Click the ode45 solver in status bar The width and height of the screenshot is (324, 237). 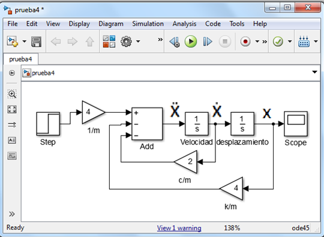pos(301,228)
